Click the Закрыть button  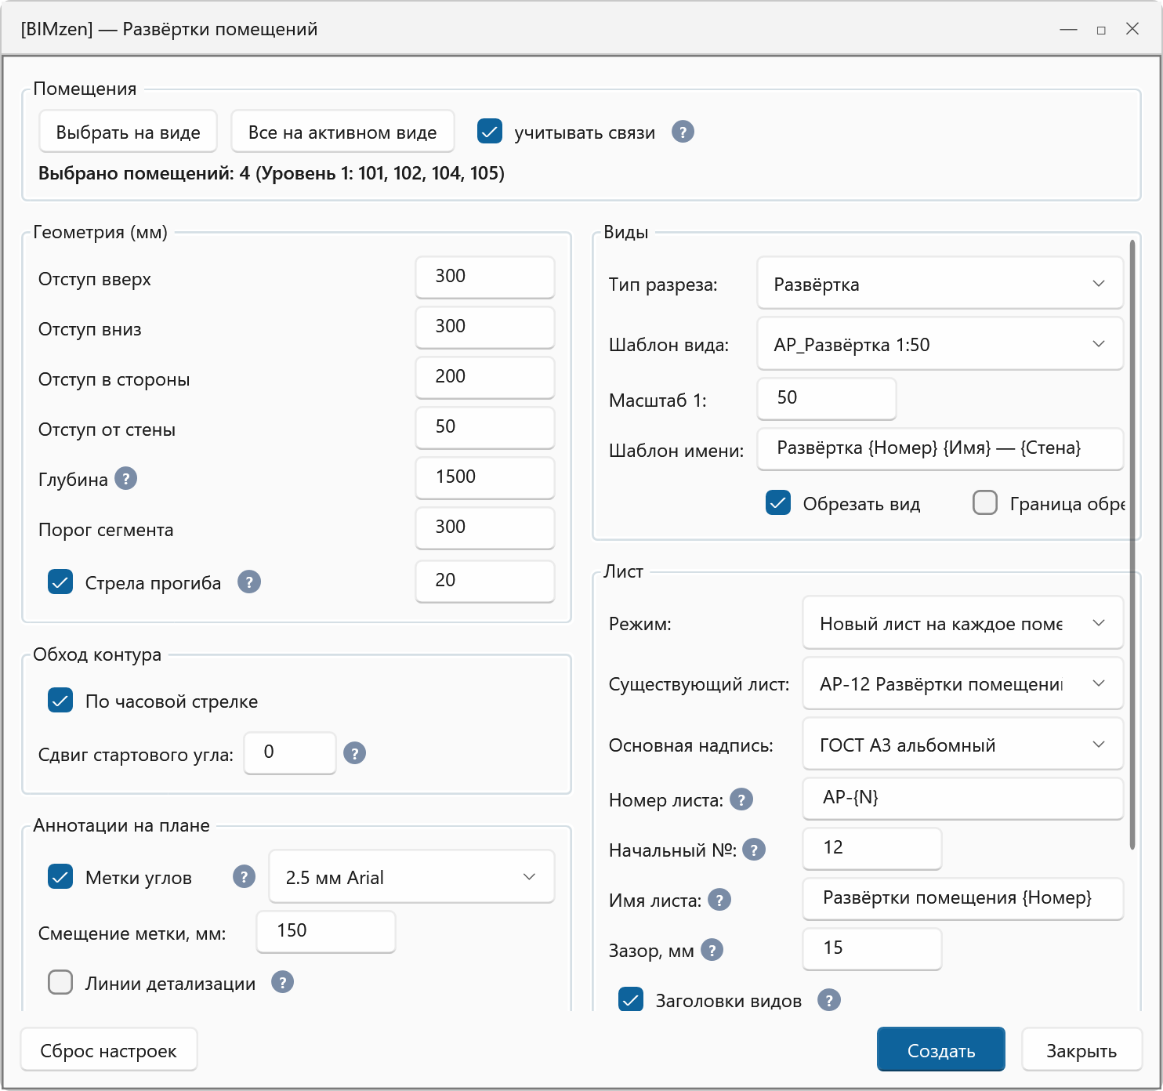1081,1050
